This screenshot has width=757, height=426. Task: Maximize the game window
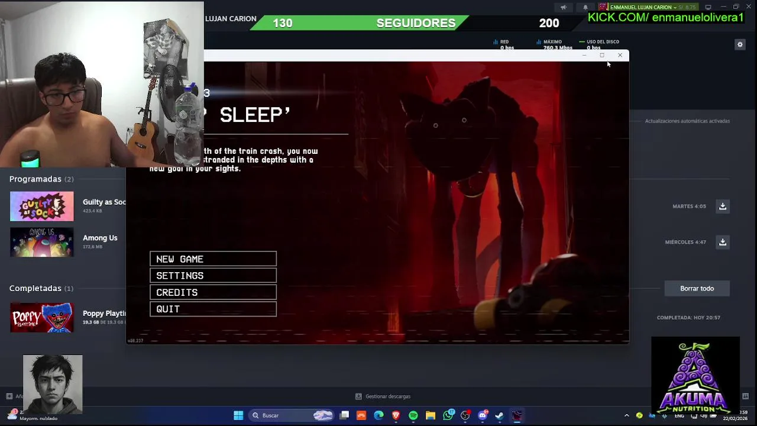point(602,55)
